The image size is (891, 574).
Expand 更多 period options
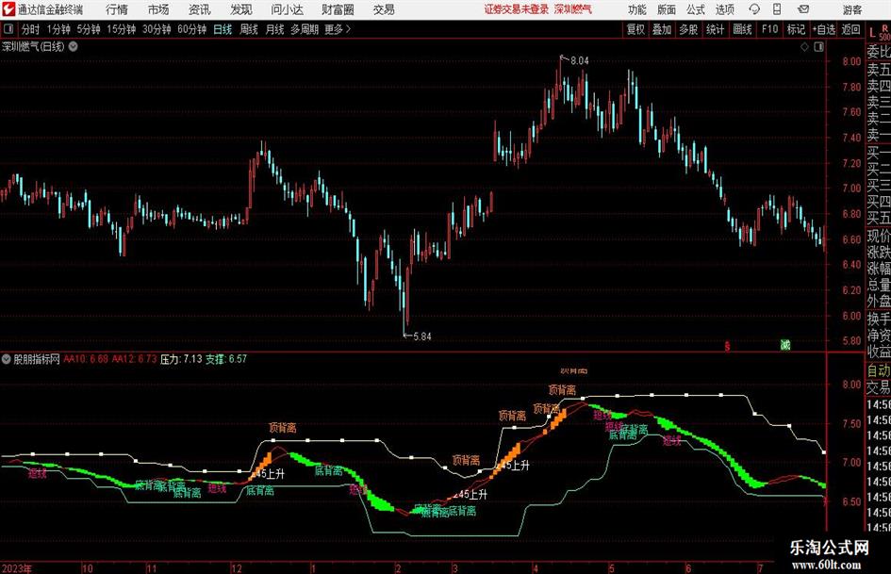click(x=338, y=29)
